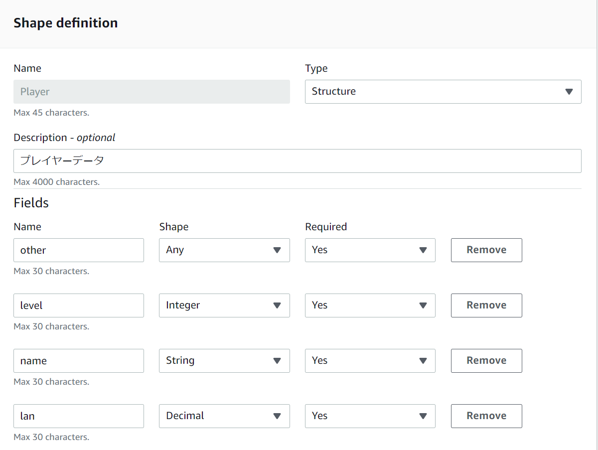Click the disabled Player name field
Viewport: 598px width, 450px height.
click(151, 92)
